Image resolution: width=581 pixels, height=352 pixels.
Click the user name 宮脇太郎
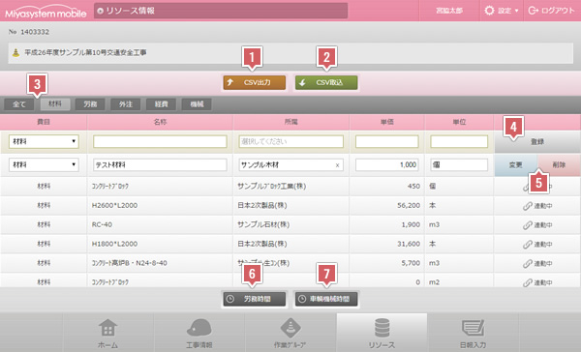coord(449,11)
